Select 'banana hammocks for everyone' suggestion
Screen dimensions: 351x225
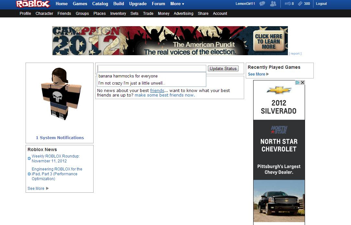click(x=152, y=76)
